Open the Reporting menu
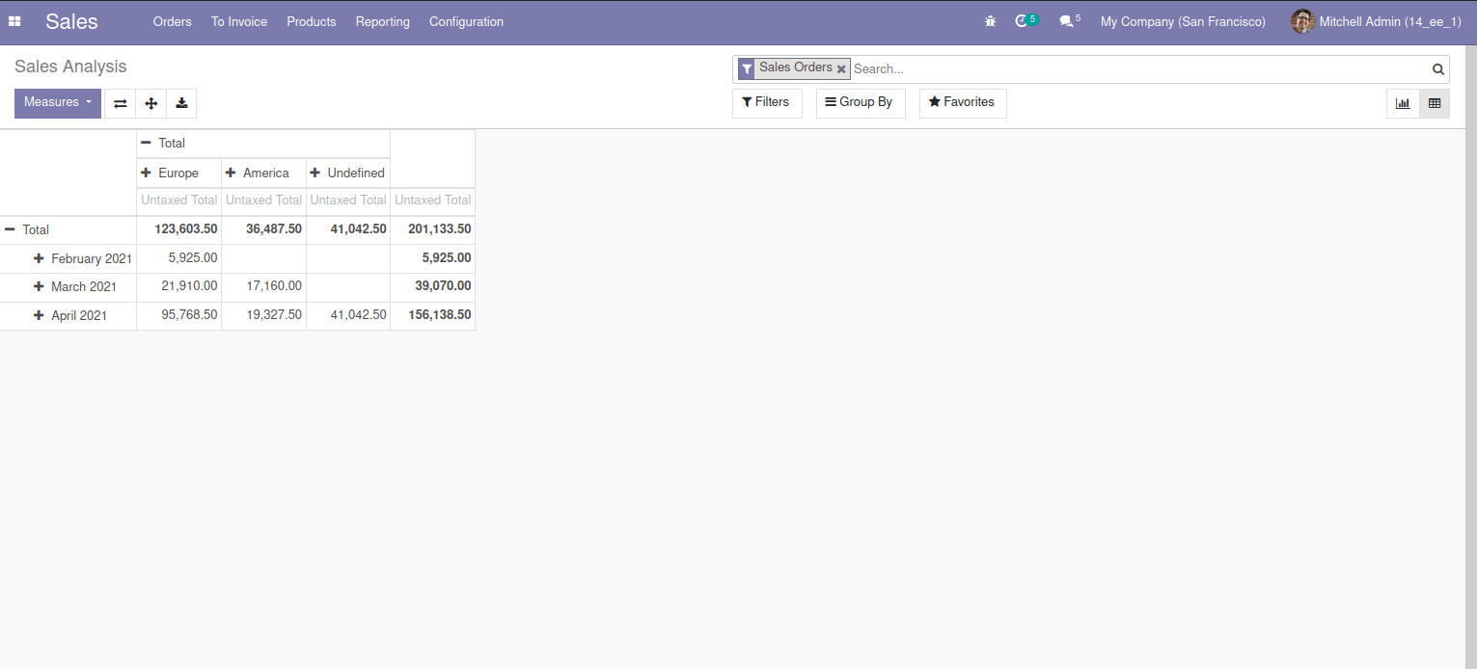The image size is (1477, 669). coord(382,21)
